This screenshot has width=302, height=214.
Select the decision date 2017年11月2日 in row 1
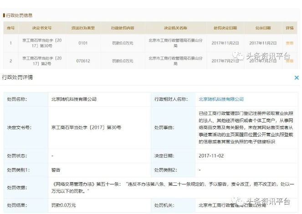[225, 43]
